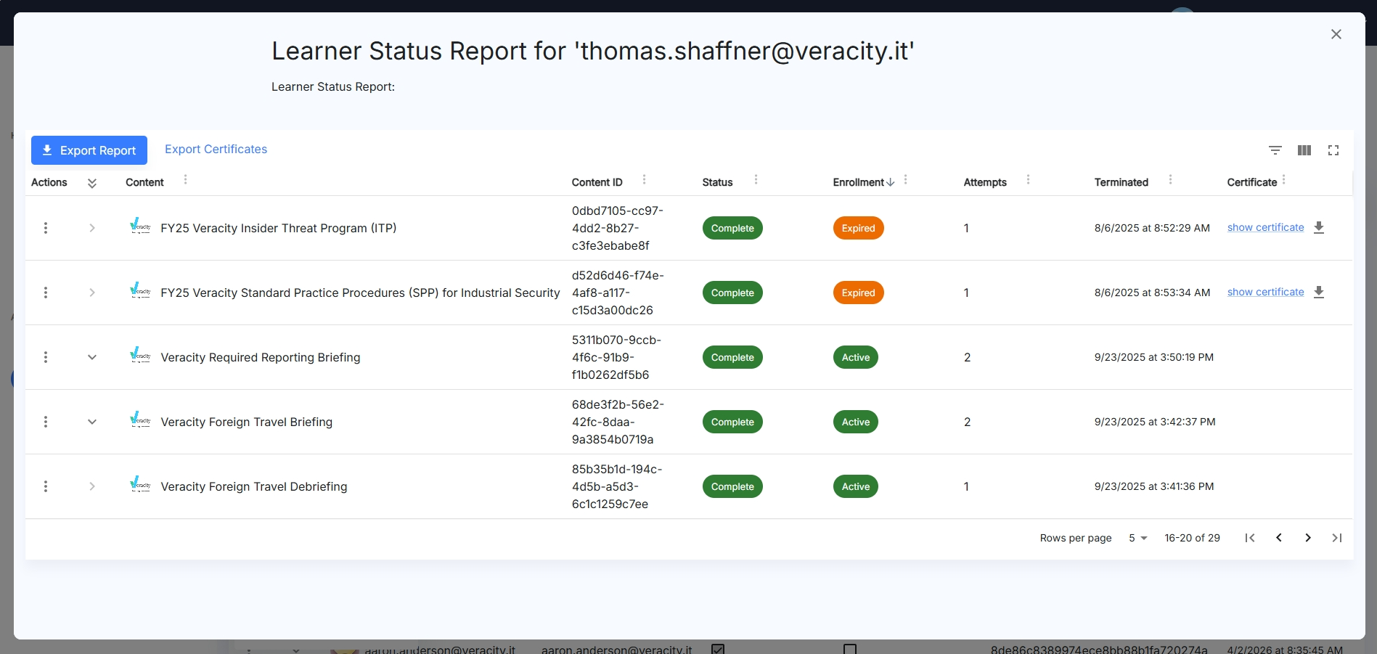The image size is (1377, 654).
Task: Toggle the table full screen icon
Action: pyautogui.click(x=1333, y=150)
